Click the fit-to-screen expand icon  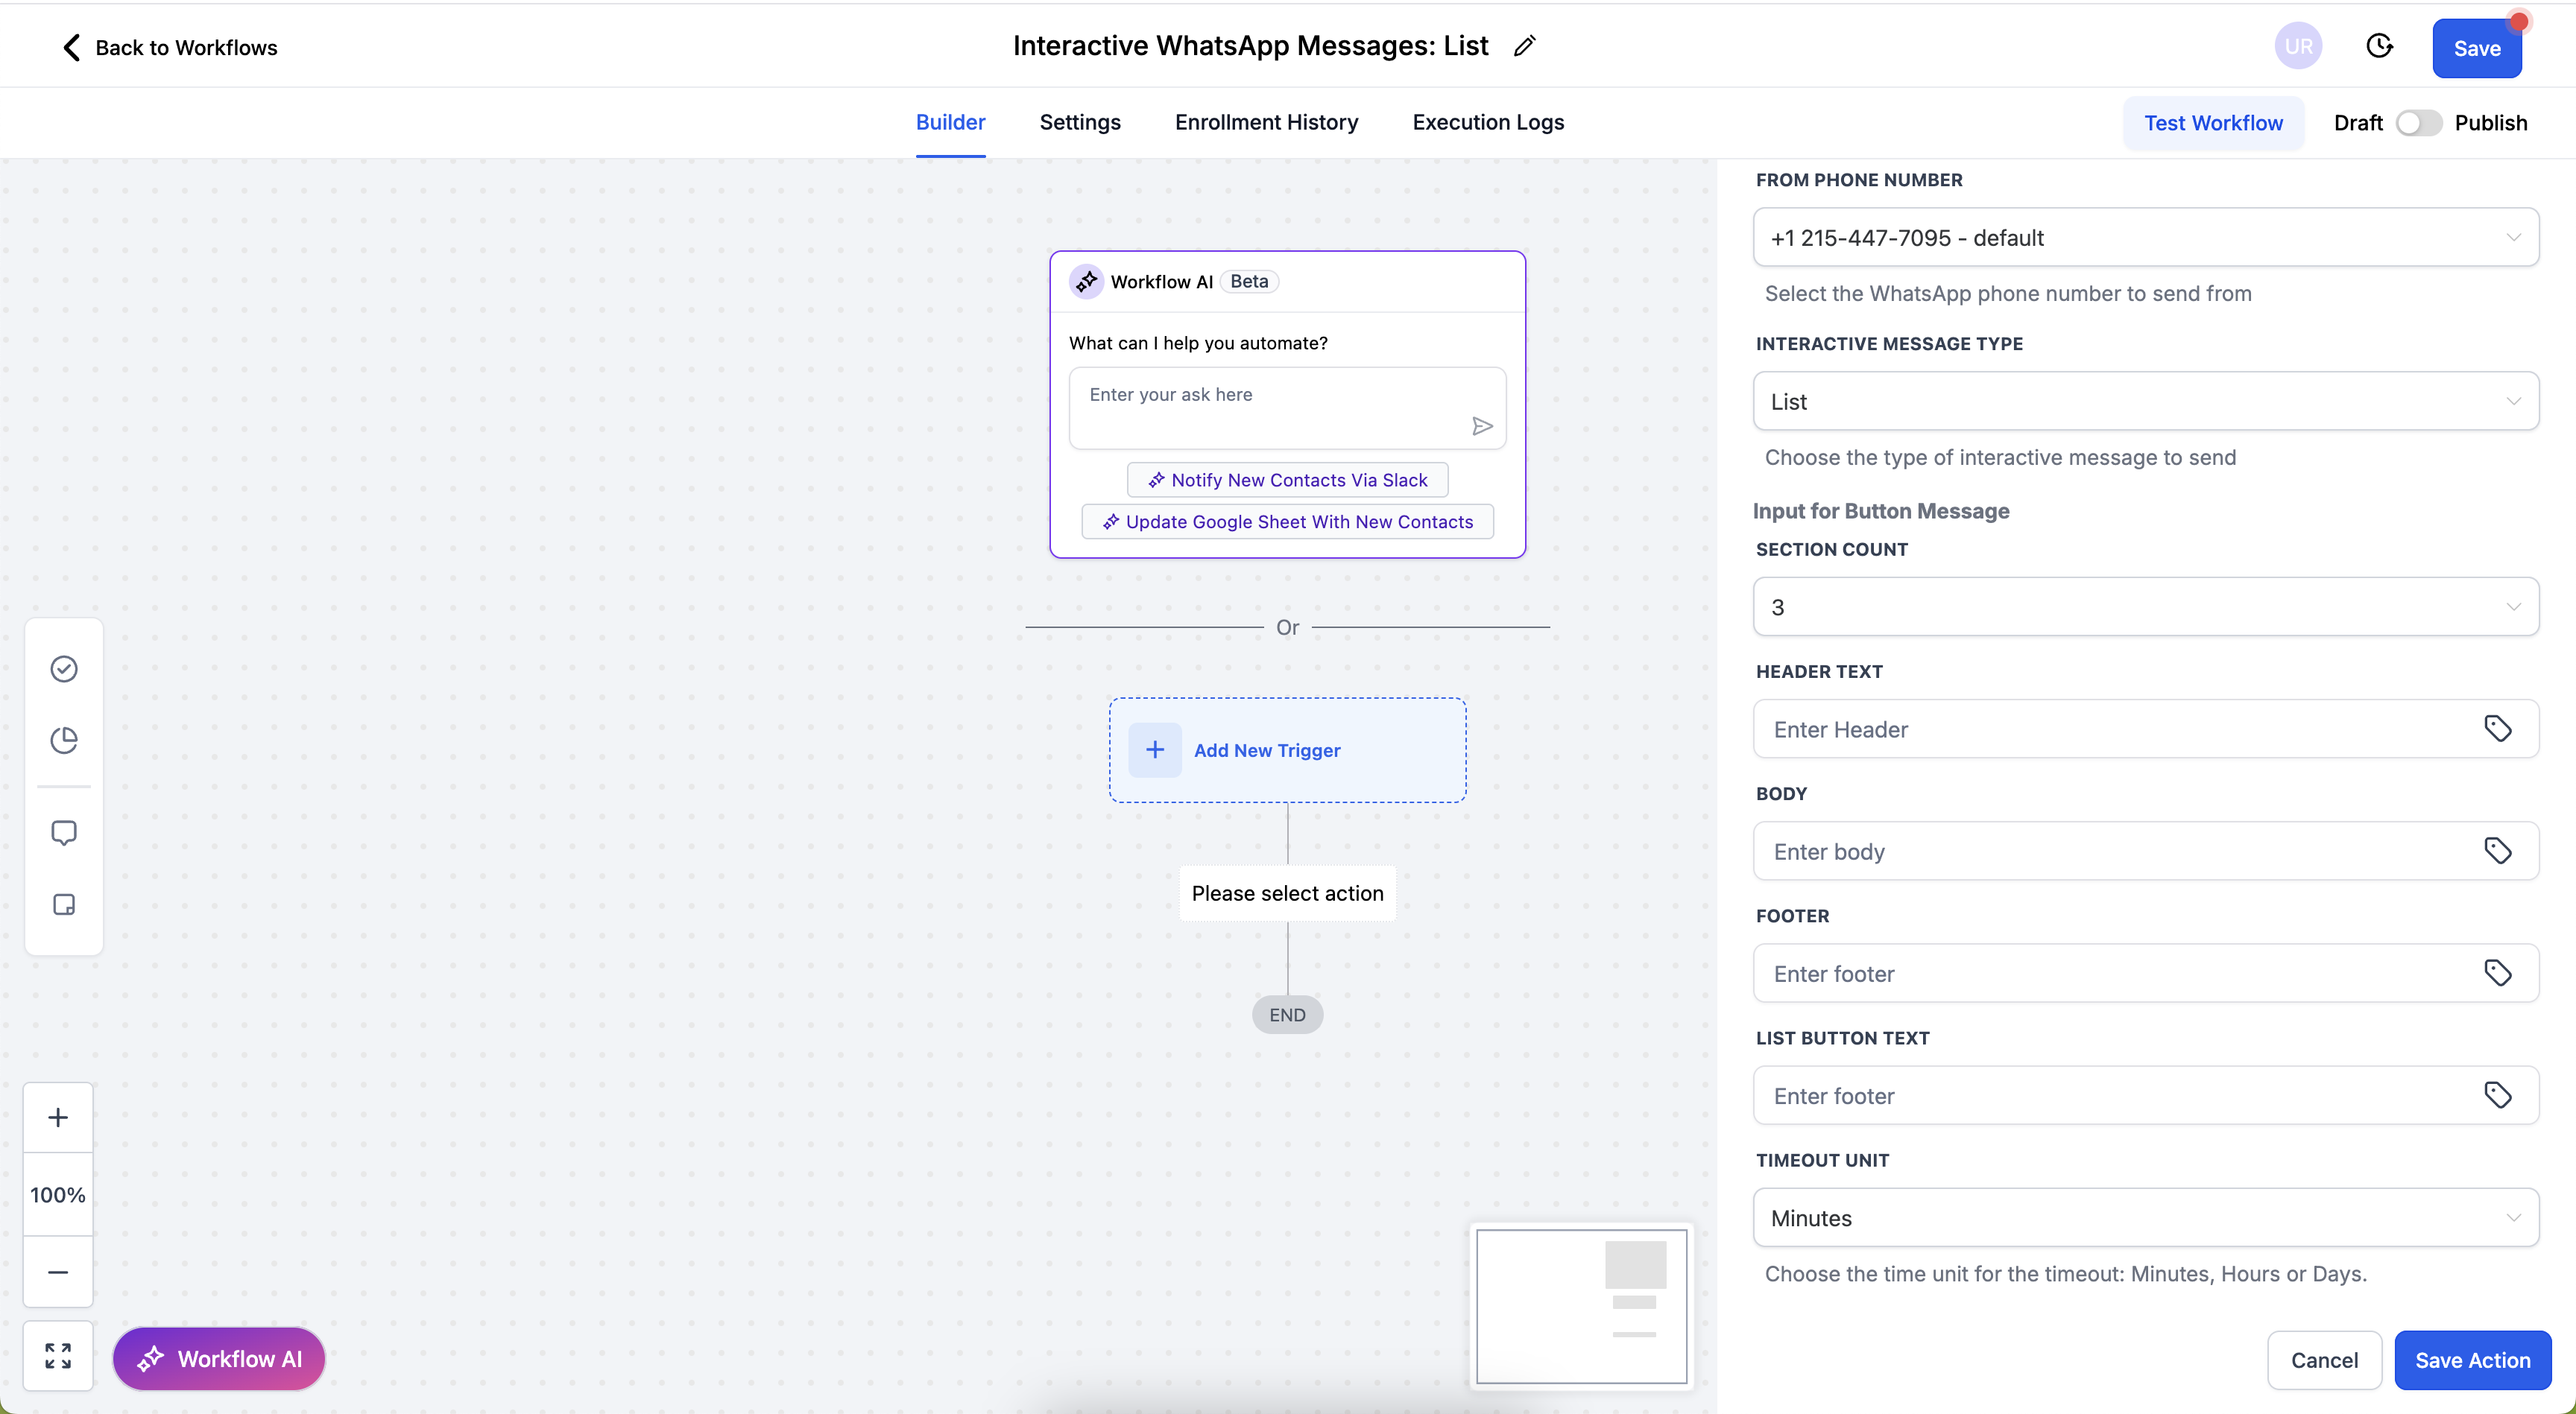pos(58,1356)
